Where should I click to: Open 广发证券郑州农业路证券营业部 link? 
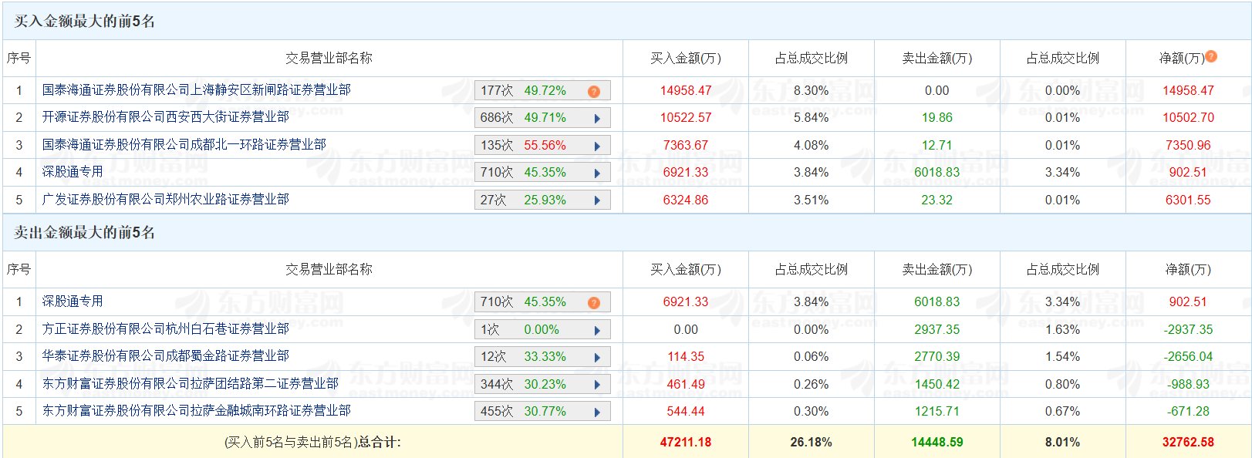165,200
